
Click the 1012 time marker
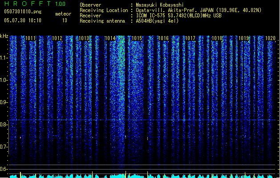pos(57,38)
